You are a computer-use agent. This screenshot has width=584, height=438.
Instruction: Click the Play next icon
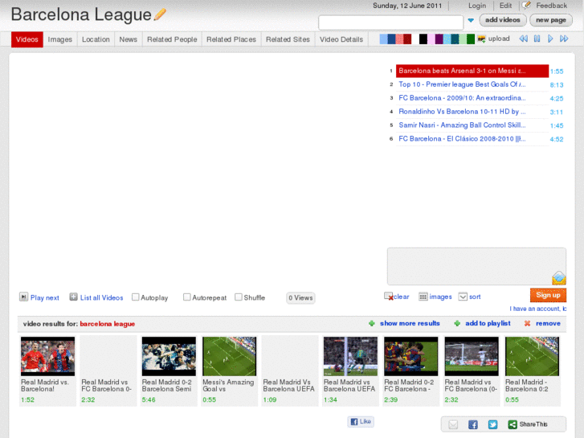click(x=23, y=297)
